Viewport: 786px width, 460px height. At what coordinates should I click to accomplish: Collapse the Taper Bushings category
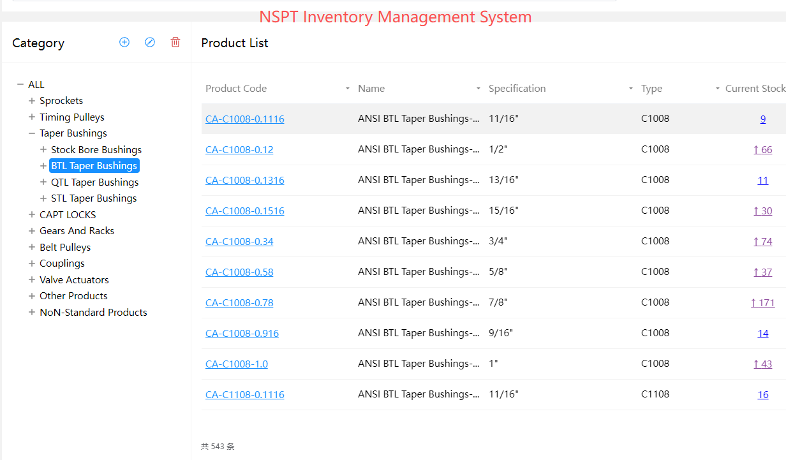(x=32, y=133)
